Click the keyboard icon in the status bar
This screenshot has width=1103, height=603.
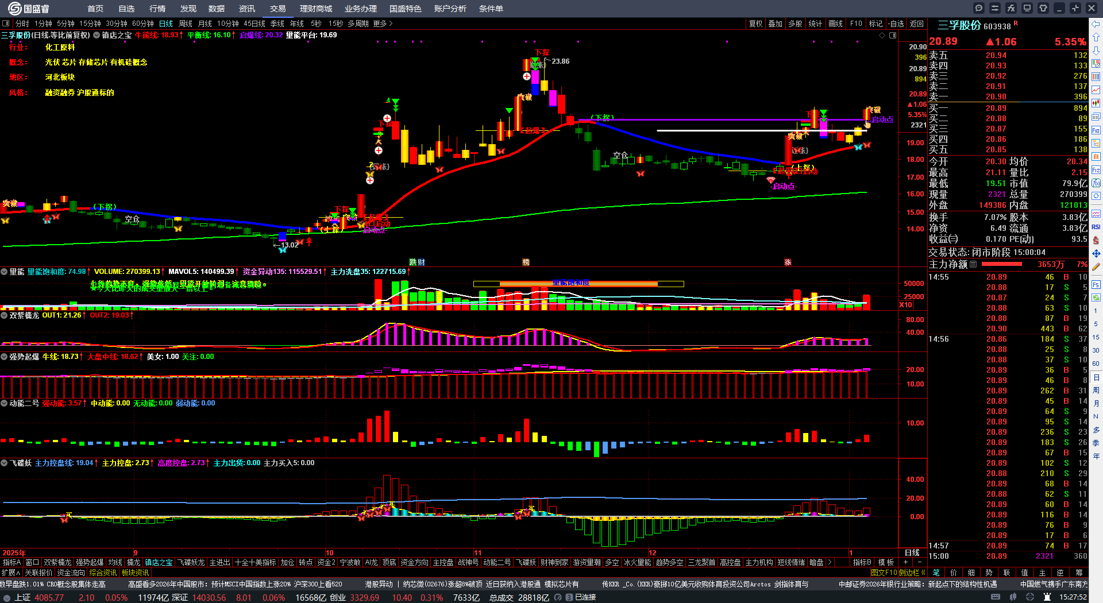996,597
